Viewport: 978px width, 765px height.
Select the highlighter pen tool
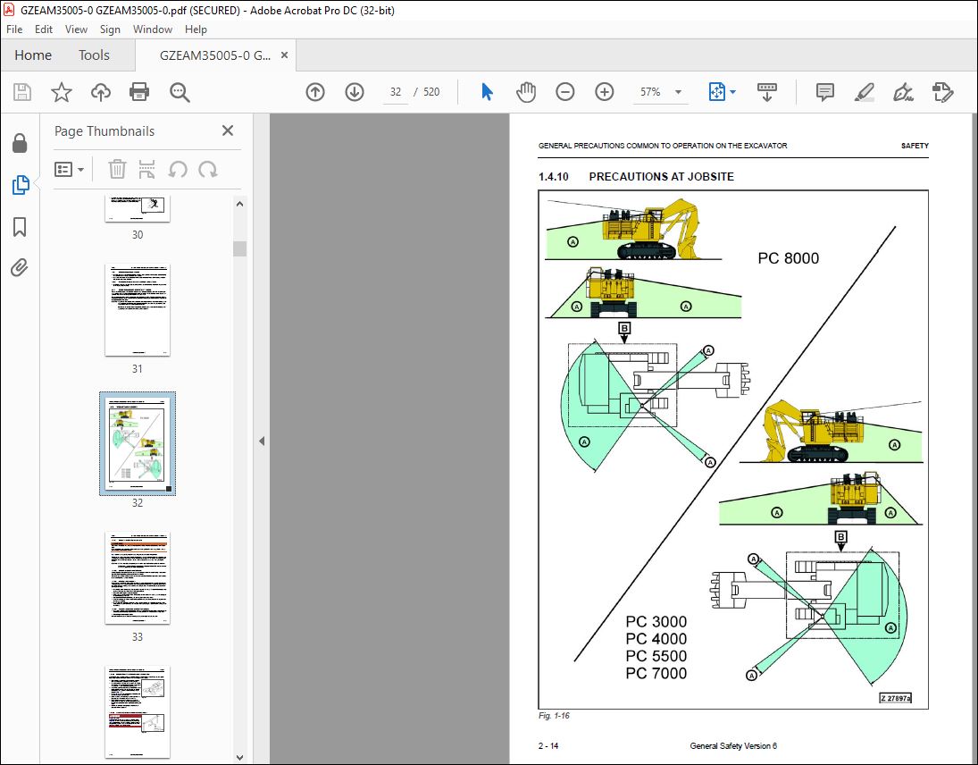click(864, 92)
